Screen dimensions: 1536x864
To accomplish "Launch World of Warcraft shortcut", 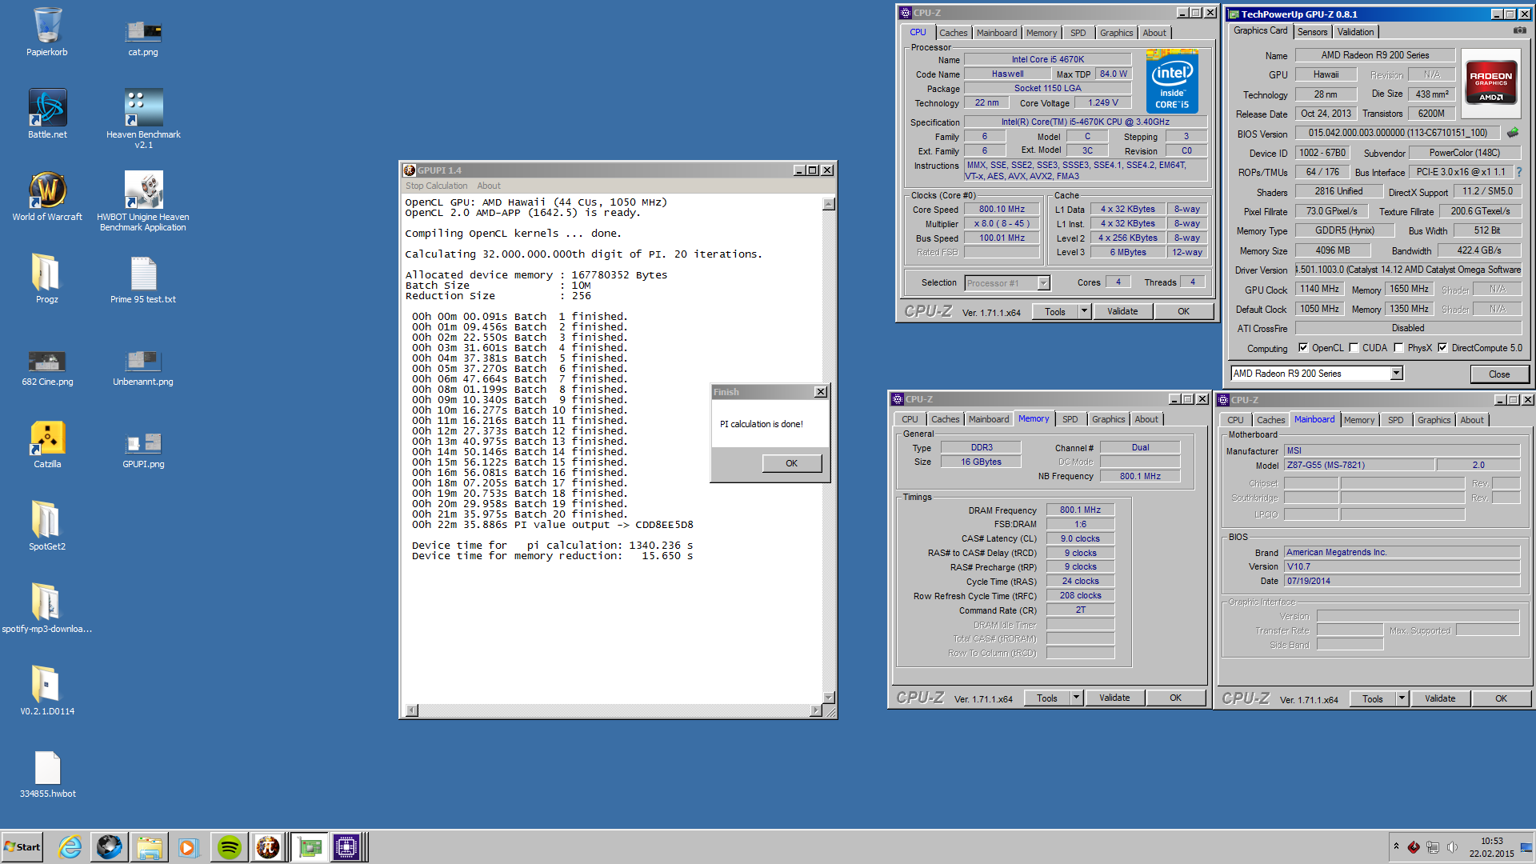I will 47,197.
